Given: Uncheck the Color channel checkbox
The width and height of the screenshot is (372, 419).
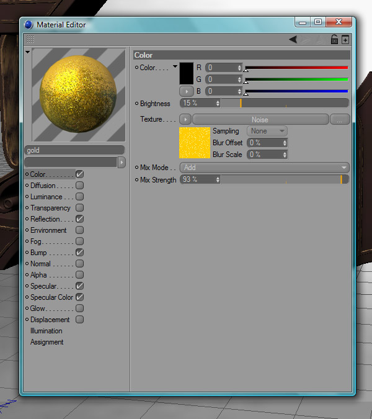Looking at the screenshot, I should 79,174.
